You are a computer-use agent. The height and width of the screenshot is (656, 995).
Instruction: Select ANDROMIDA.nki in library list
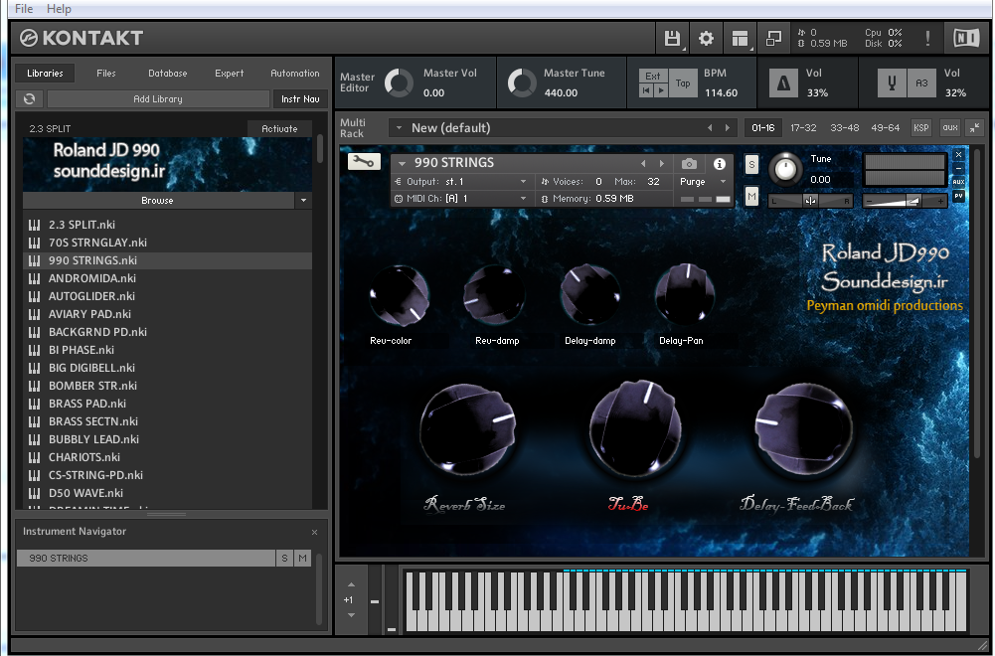pos(168,278)
